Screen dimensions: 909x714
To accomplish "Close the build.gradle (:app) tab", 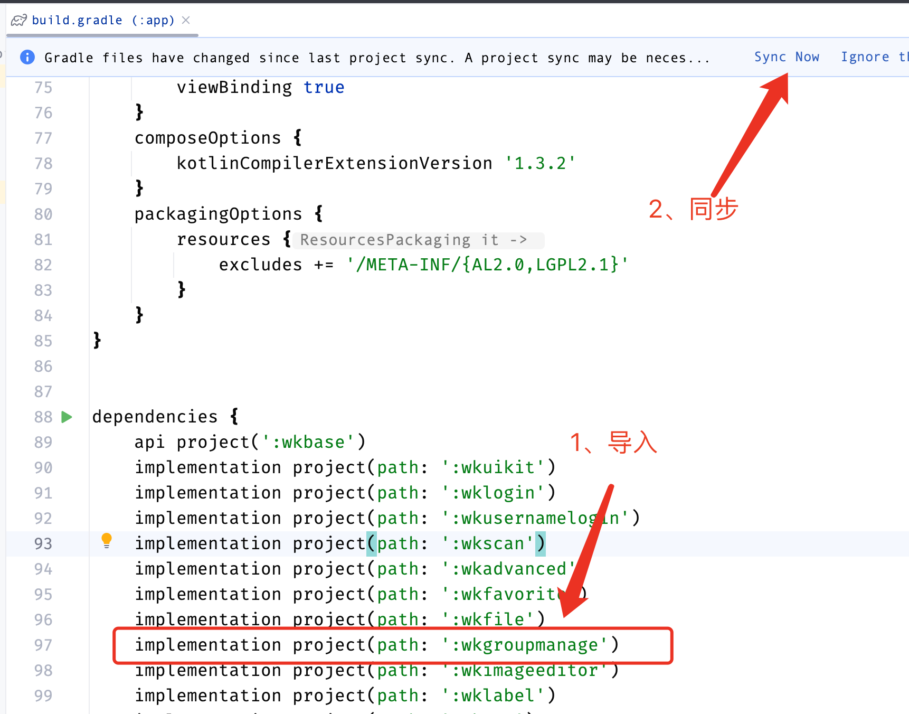I will [x=186, y=20].
